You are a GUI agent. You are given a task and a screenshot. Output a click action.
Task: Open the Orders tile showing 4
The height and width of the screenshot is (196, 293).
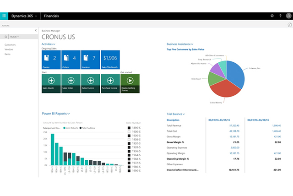pyautogui.click(x=71, y=60)
